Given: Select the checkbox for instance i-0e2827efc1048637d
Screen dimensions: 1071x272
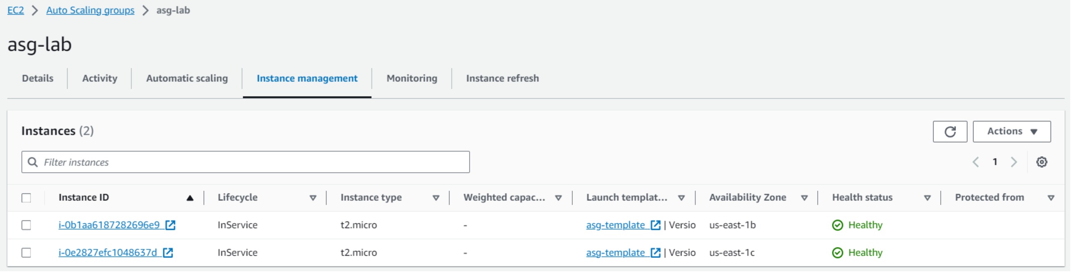Looking at the screenshot, I should (26, 253).
